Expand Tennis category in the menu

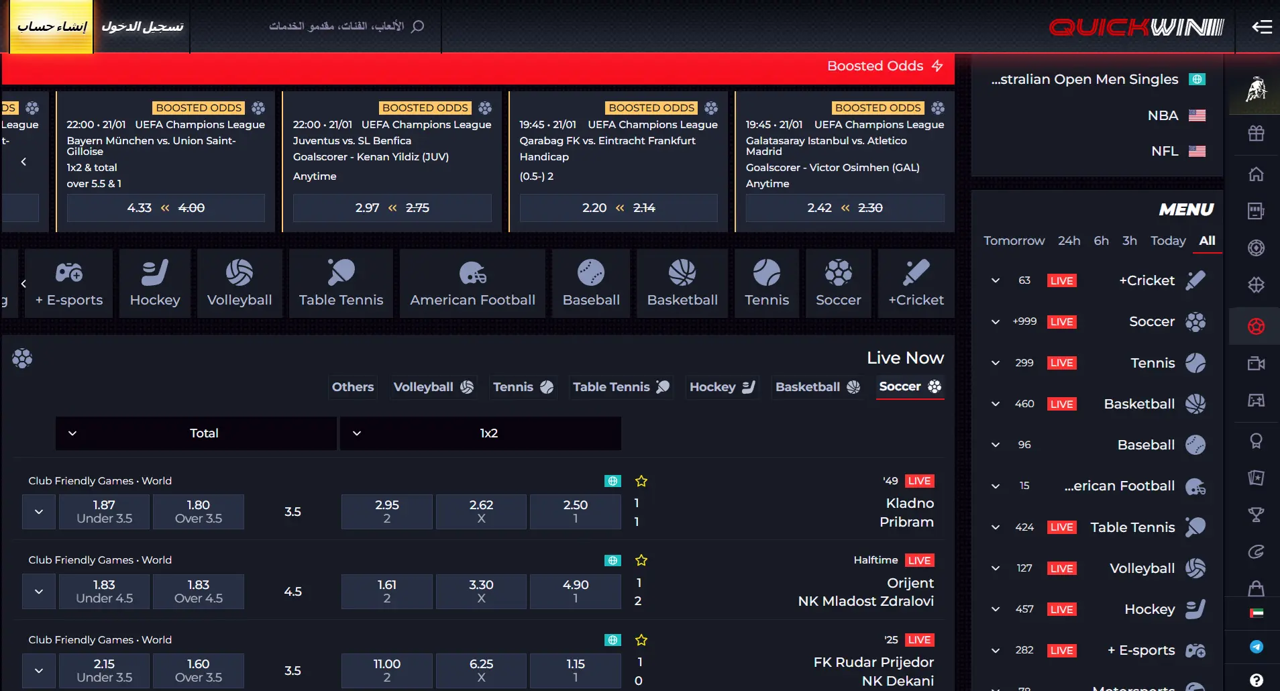pos(996,363)
